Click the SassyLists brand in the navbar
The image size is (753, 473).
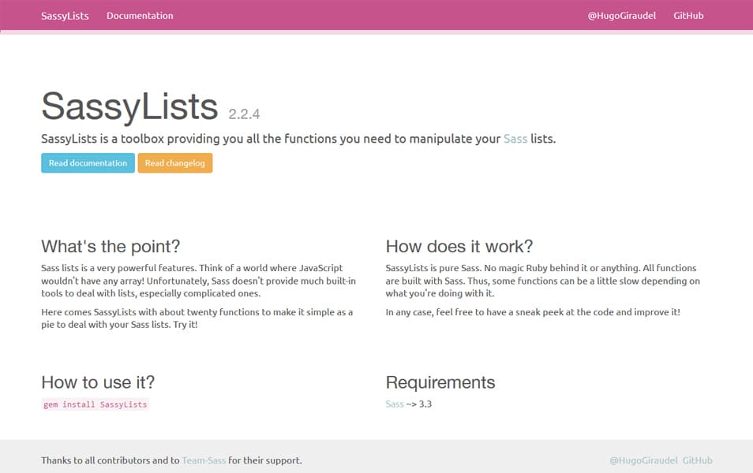(x=64, y=15)
